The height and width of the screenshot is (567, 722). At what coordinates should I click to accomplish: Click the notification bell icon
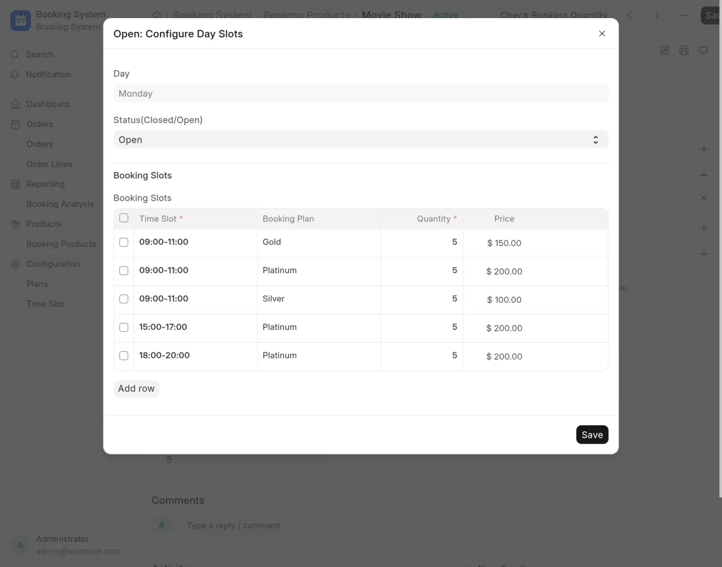pos(15,75)
